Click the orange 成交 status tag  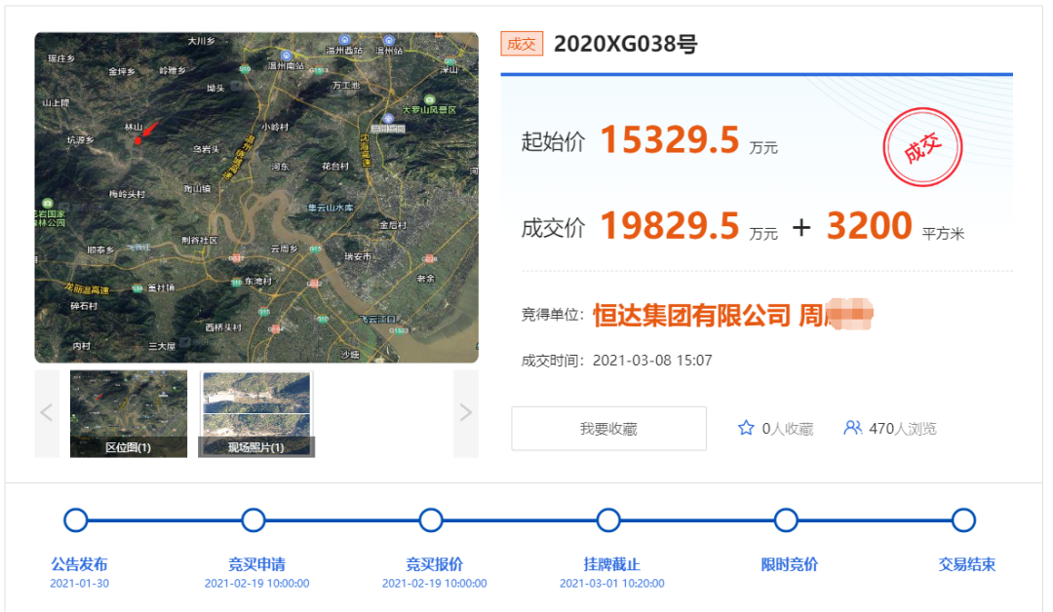point(522,44)
